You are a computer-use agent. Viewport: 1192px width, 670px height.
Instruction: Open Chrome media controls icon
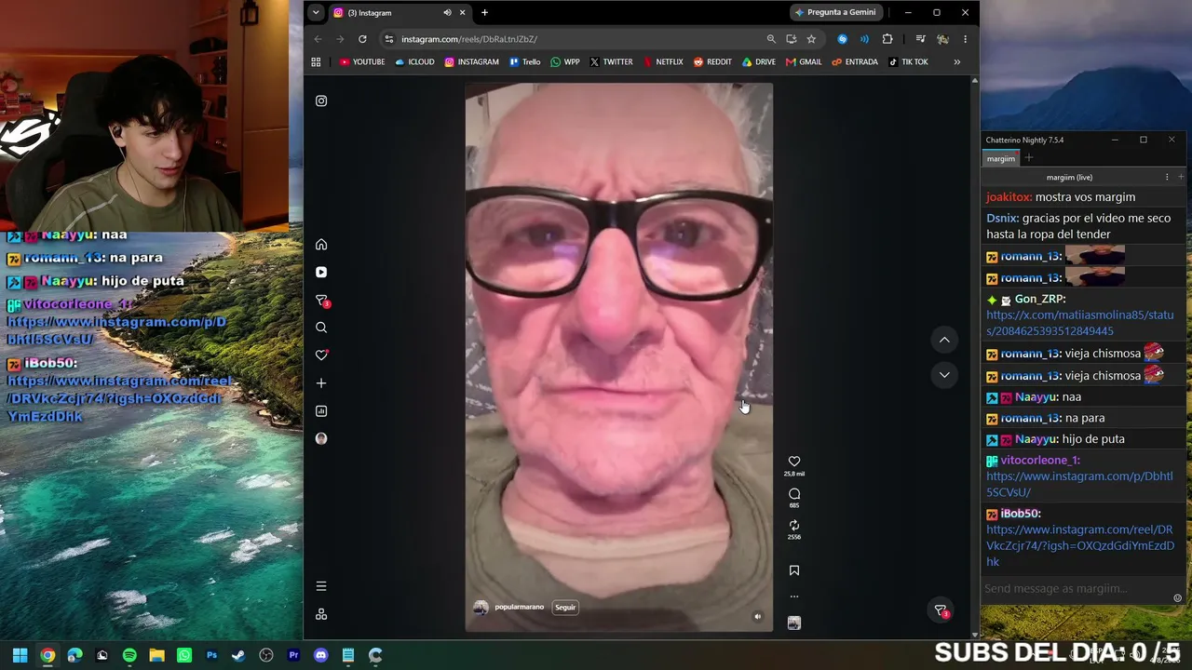pyautogui.click(x=920, y=39)
